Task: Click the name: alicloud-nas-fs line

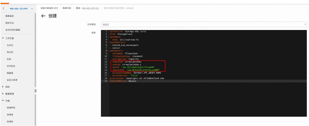Action: click(x=125, y=40)
